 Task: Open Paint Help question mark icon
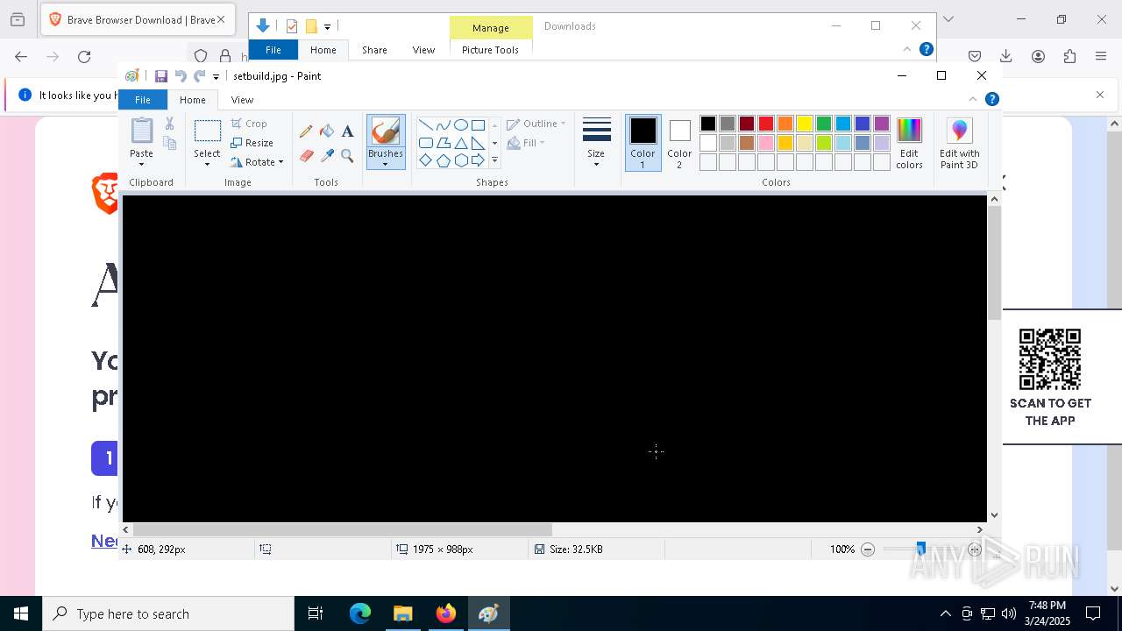[x=992, y=99]
